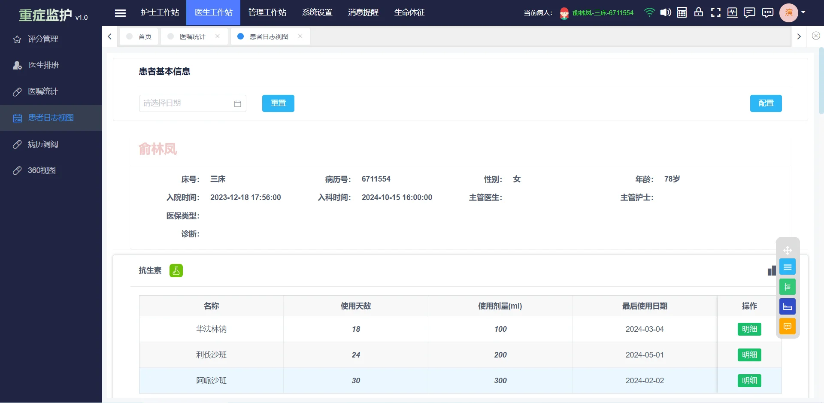Open the calculator icon in the top bar

[x=682, y=12]
